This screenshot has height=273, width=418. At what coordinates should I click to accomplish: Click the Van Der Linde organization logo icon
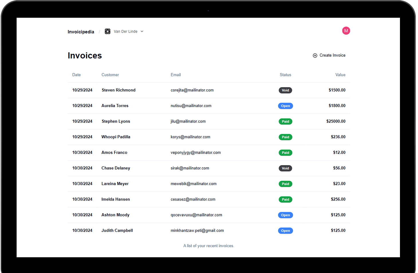107,31
